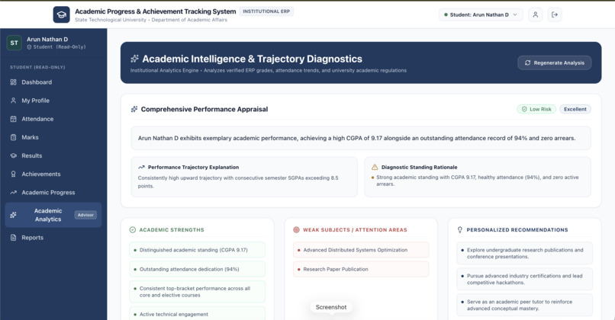This screenshot has width=615, height=320.
Task: Click the lightbulb icon beside Personalized Recommendations
Action: tap(459, 230)
